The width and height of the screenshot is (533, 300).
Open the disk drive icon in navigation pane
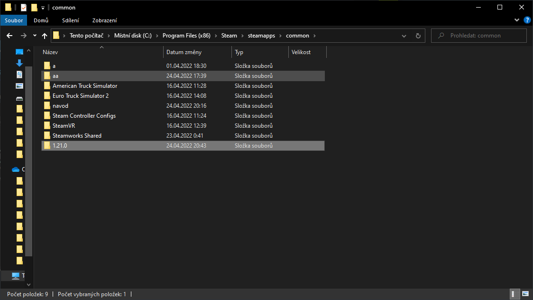19,99
